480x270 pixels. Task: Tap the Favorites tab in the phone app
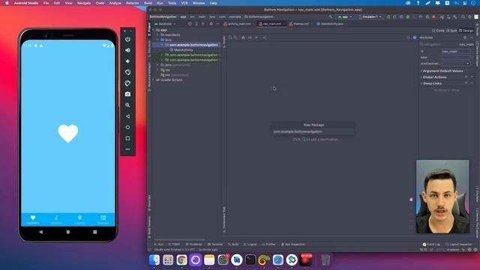pyautogui.click(x=33, y=220)
